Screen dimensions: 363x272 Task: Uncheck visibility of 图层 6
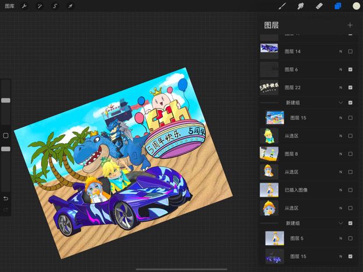[x=350, y=69]
